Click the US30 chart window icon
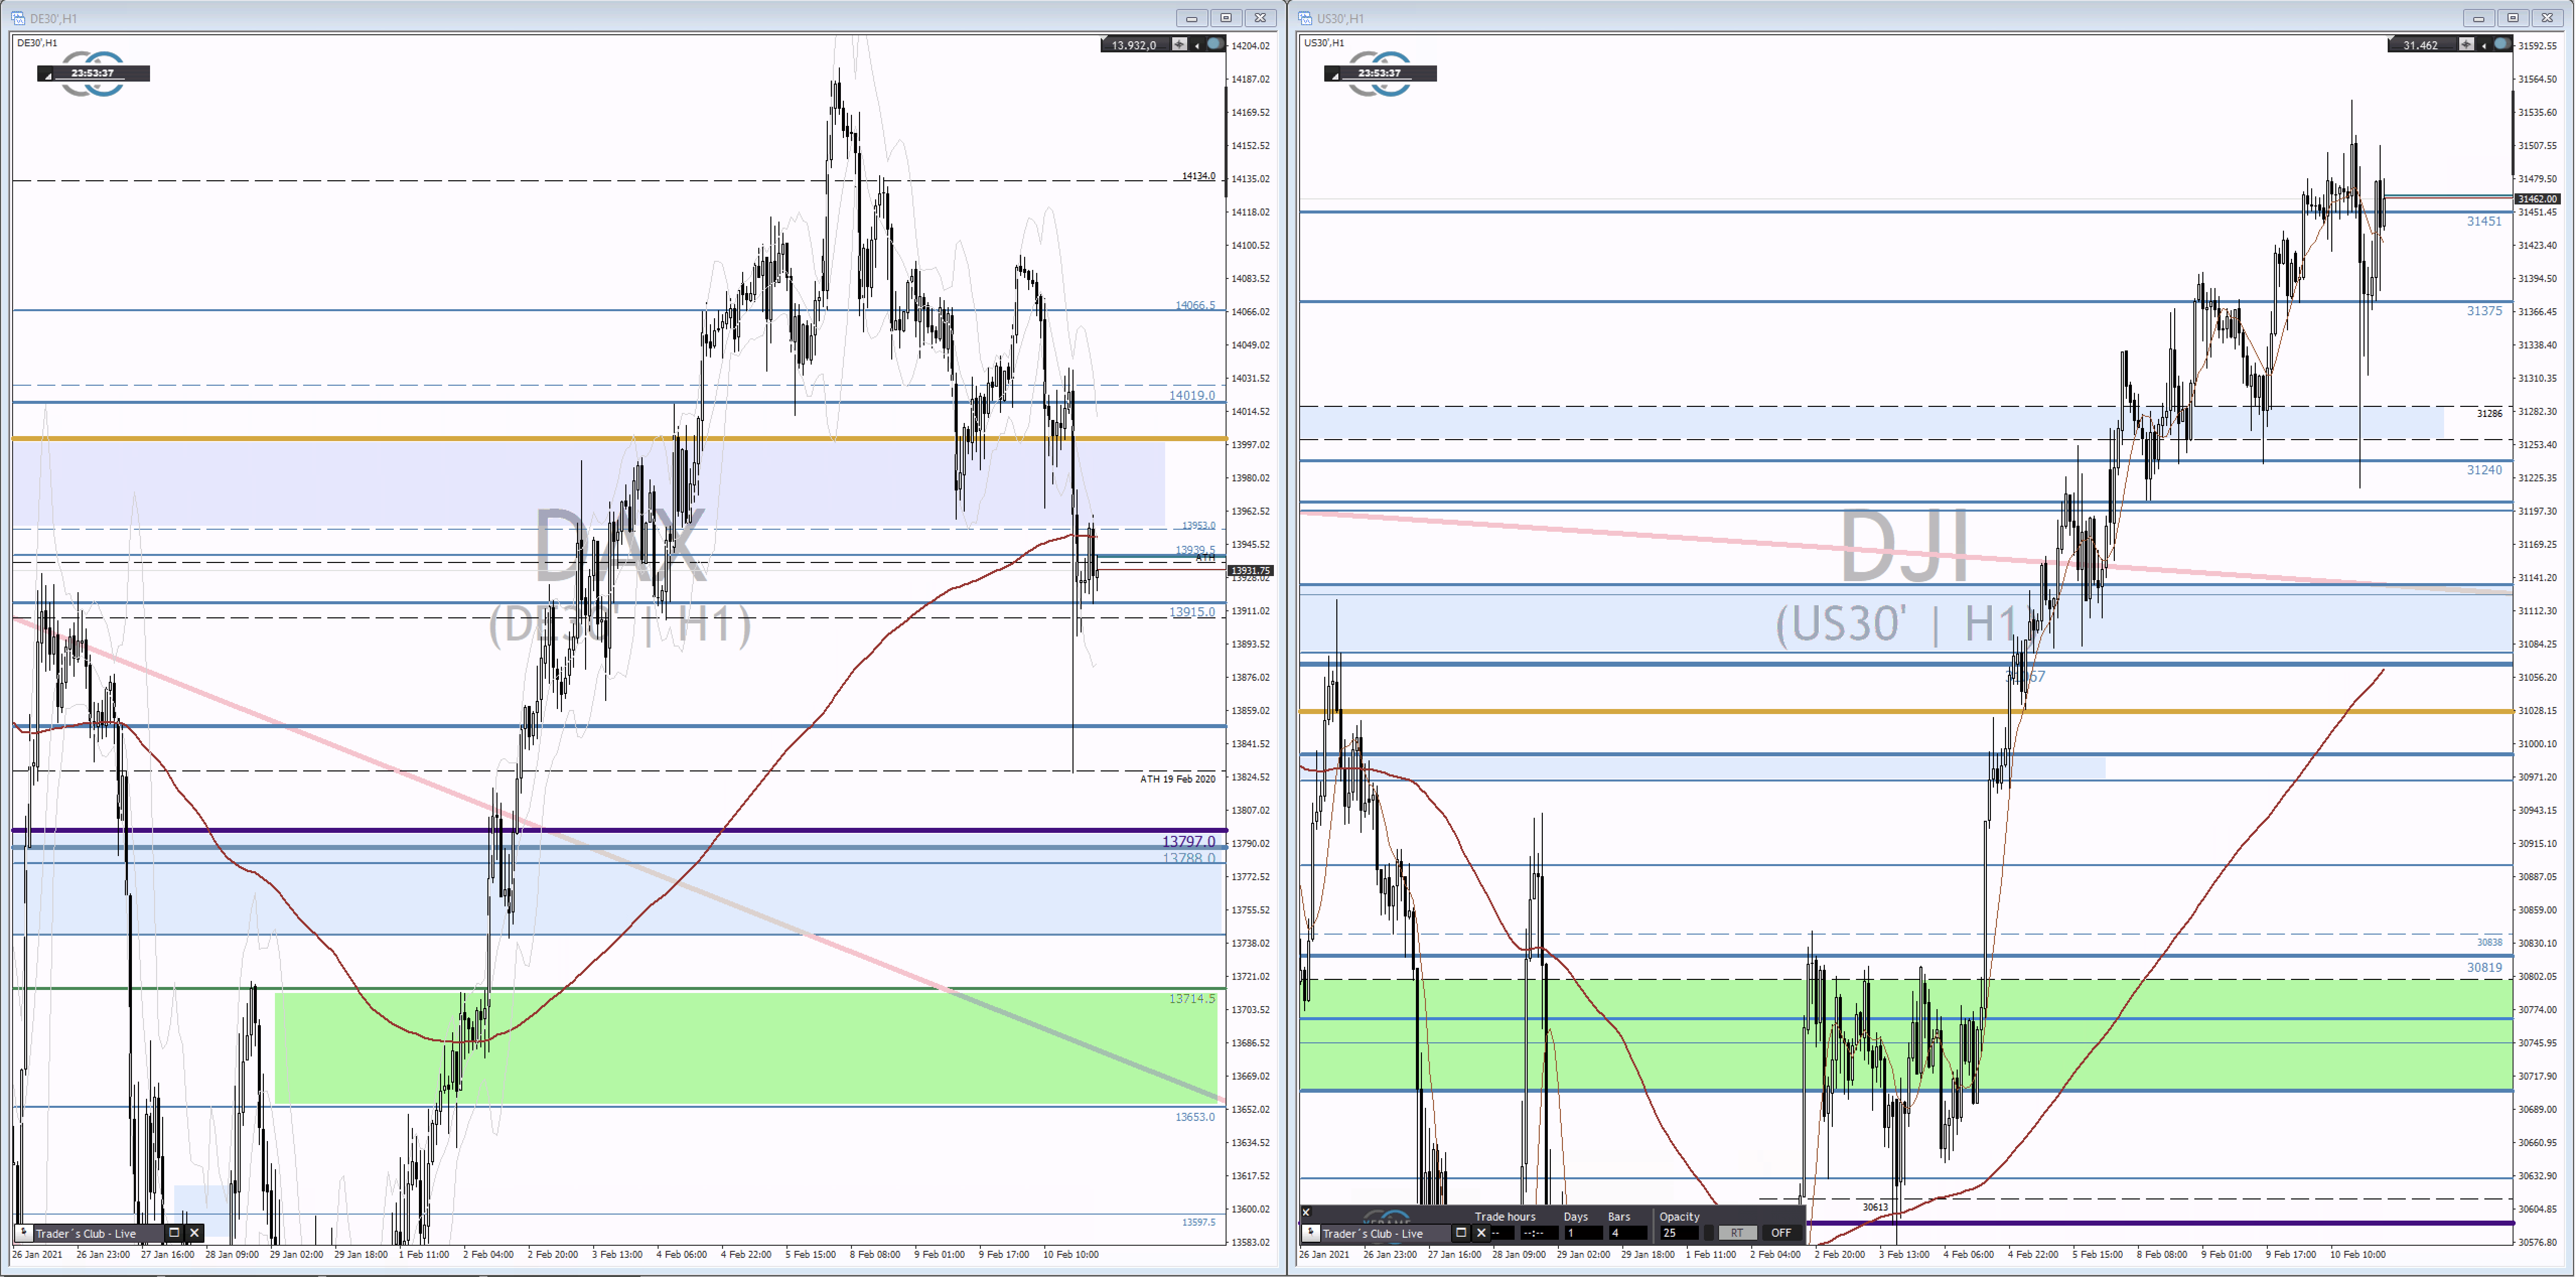This screenshot has width=2576, height=1277. (x=1305, y=18)
